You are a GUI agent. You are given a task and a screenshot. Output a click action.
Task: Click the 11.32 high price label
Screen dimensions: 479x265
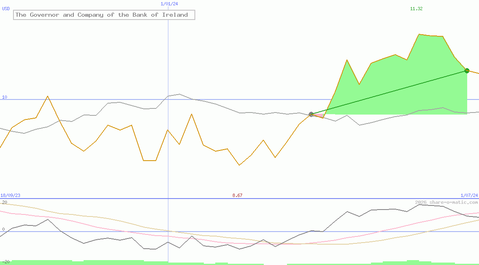point(416,9)
